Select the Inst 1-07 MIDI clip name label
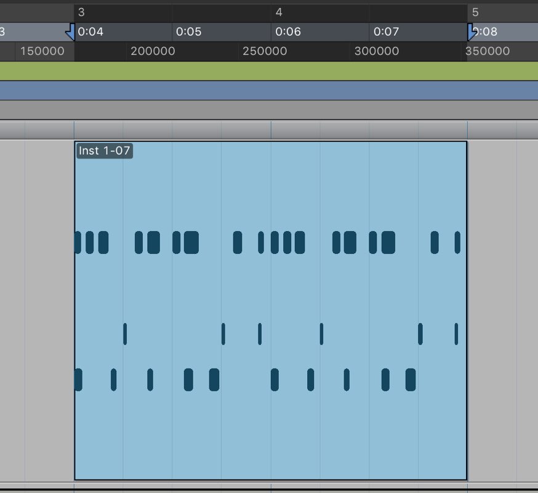Viewport: 538px width, 493px height. click(x=104, y=151)
